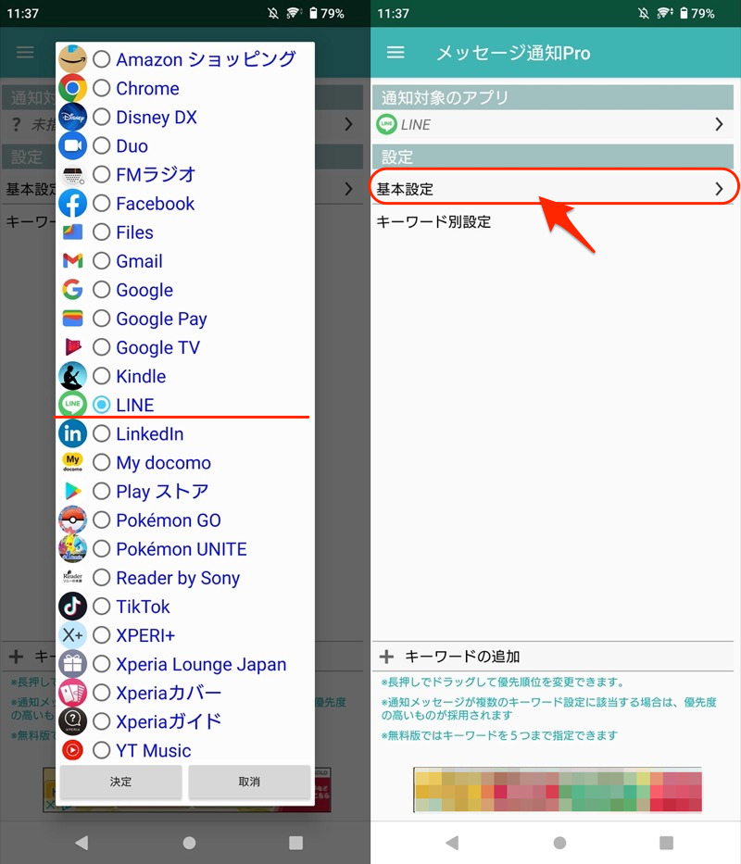
Task: Tap the plus icon for キーワードの追加
Action: (387, 657)
